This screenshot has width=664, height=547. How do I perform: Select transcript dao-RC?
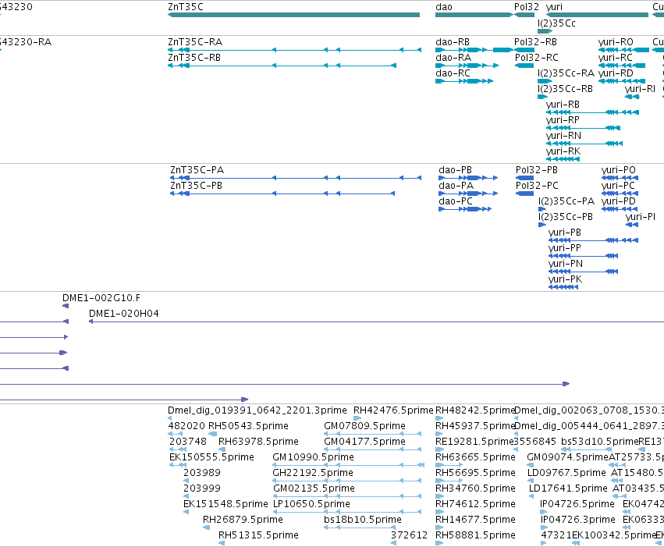pyautogui.click(x=464, y=81)
